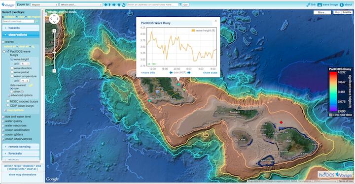Viewport: 355px width, 184px height.
Task: Collapse the observations overlay section
Action: pyautogui.click(x=21, y=34)
